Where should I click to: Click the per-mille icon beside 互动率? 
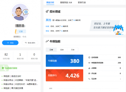click(x=89, y=79)
